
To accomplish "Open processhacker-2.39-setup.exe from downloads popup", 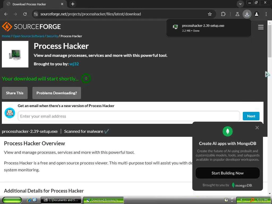I will [x=203, y=26].
